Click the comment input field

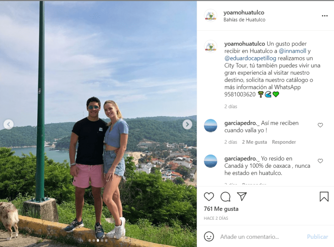261,237
